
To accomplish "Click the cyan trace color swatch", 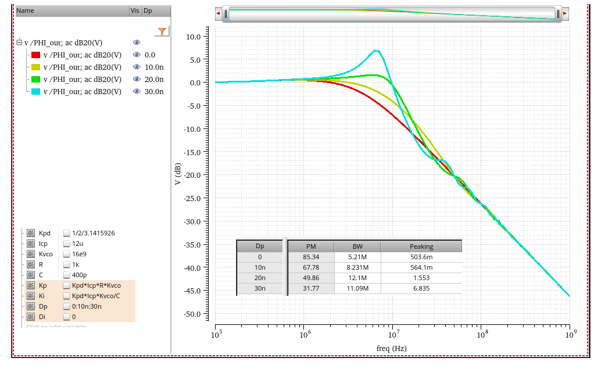I will [35, 91].
